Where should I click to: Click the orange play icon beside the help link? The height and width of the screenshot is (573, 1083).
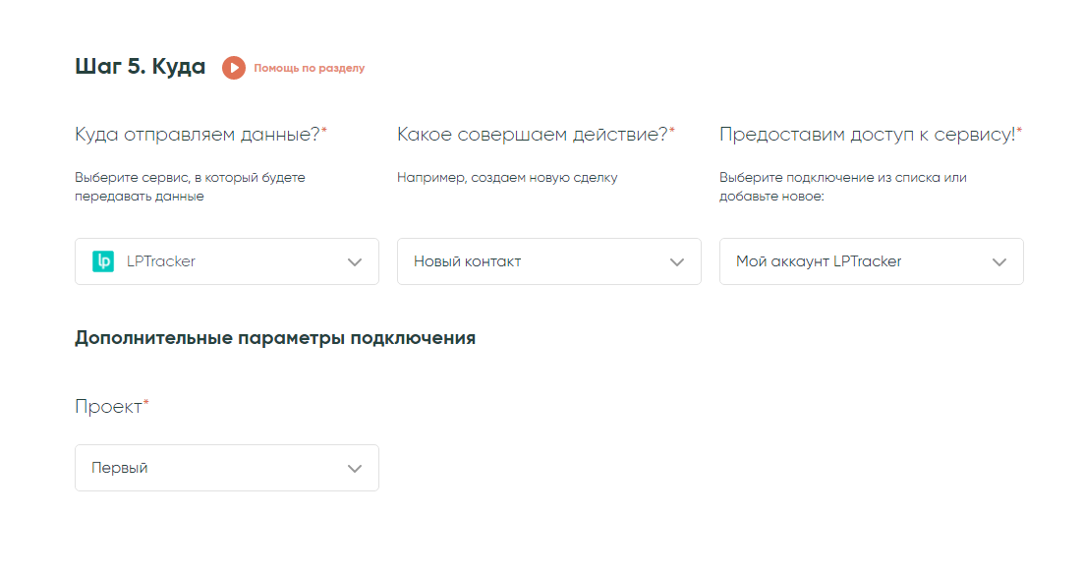(x=233, y=68)
